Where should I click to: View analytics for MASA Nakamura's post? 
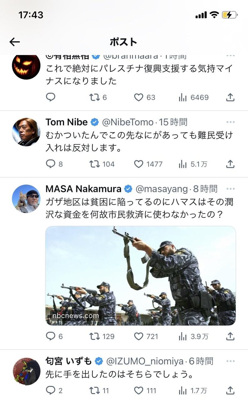tap(183, 336)
